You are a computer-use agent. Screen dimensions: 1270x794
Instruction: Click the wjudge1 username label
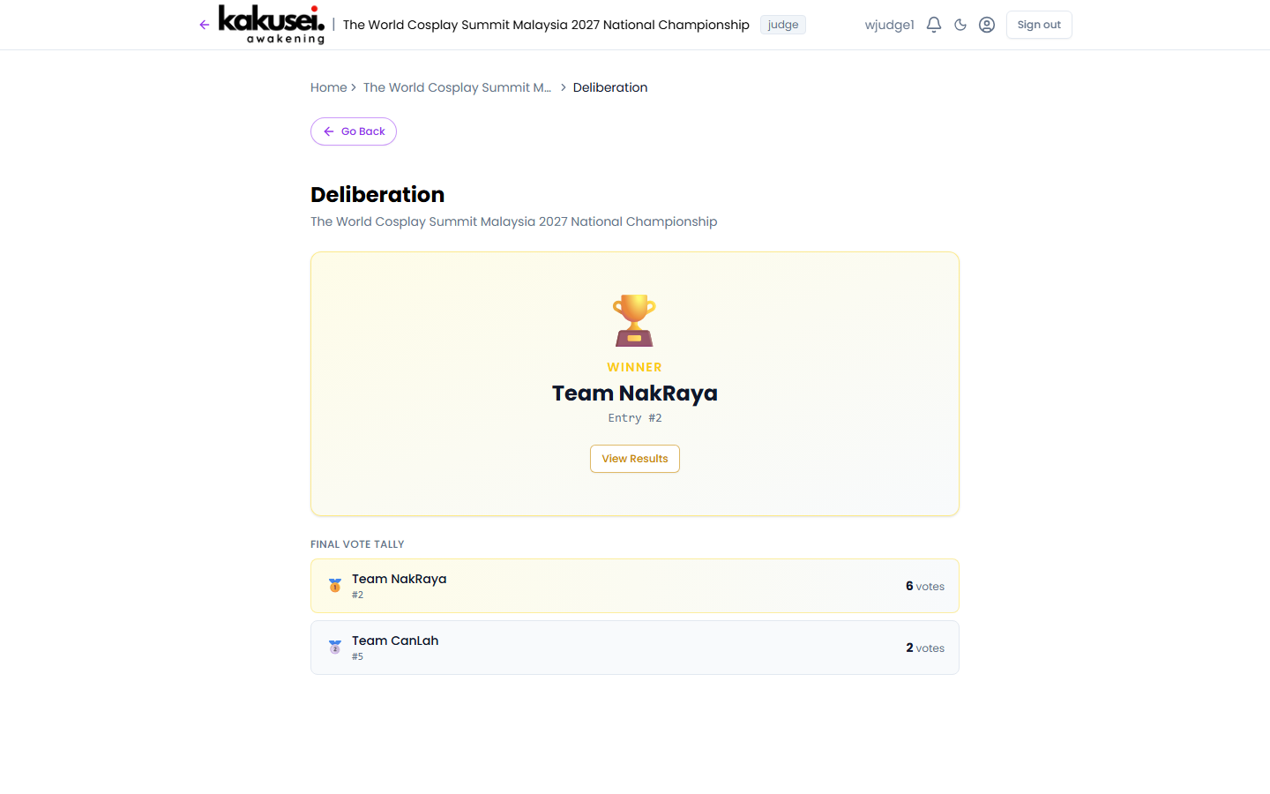[x=889, y=25]
